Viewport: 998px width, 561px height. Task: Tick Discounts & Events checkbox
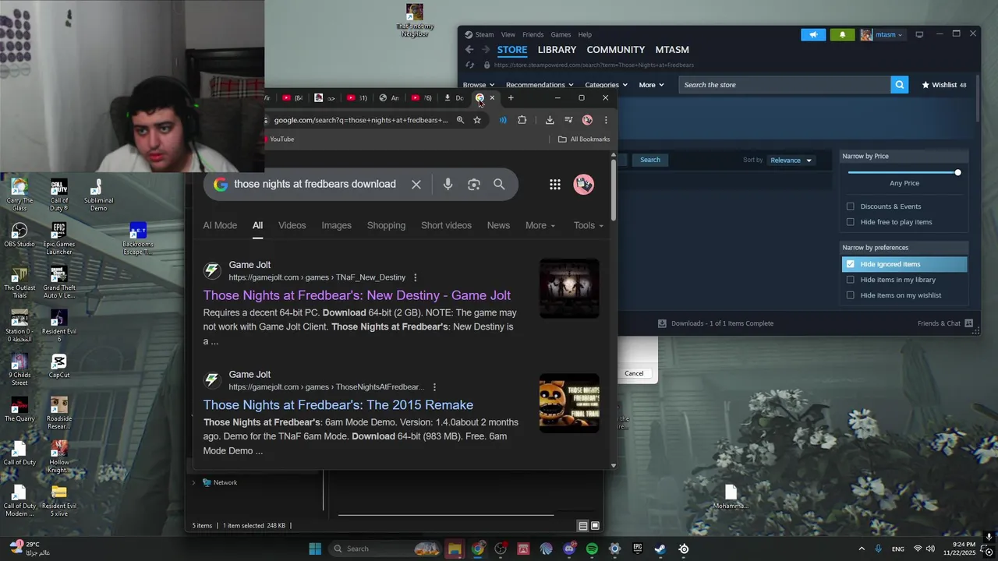[851, 206]
